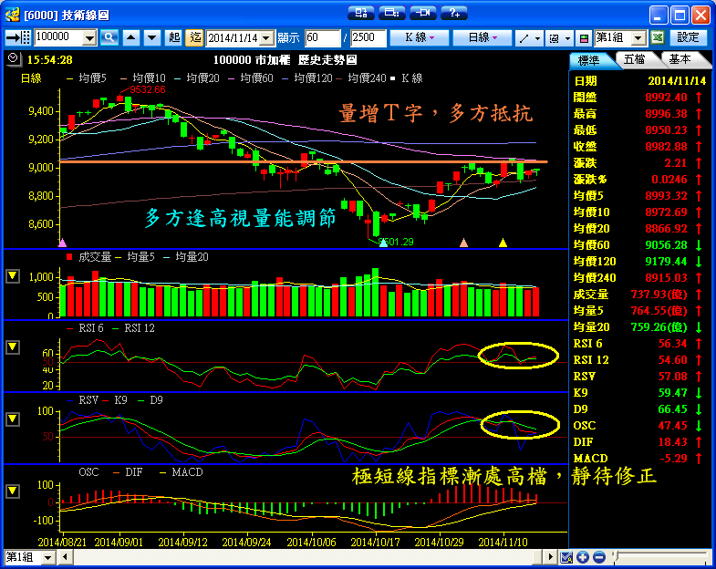Open the 日線 period dropdown

tap(483, 37)
